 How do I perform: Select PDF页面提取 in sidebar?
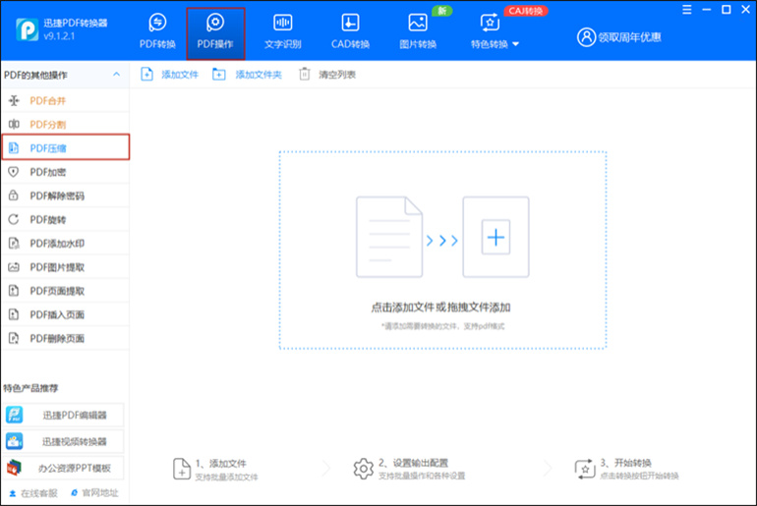[x=65, y=291]
